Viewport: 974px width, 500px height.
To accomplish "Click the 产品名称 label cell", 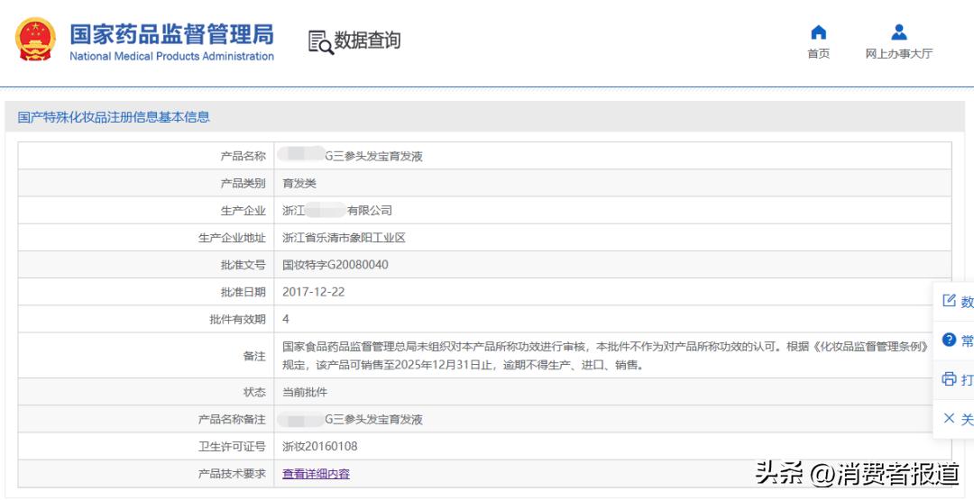I will [x=146, y=157].
